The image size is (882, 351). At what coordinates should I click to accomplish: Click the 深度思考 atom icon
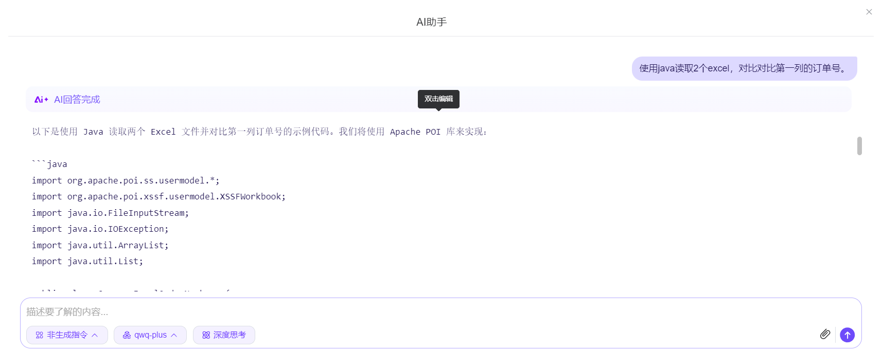[206, 335]
